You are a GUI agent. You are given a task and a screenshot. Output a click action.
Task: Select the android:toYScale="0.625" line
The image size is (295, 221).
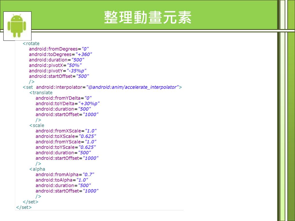click(x=66, y=147)
